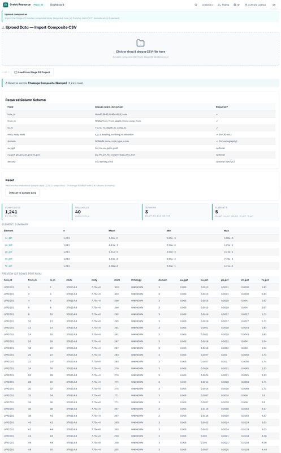
Task: Click the Upload composites info banner title
Action: (x=16, y=14)
